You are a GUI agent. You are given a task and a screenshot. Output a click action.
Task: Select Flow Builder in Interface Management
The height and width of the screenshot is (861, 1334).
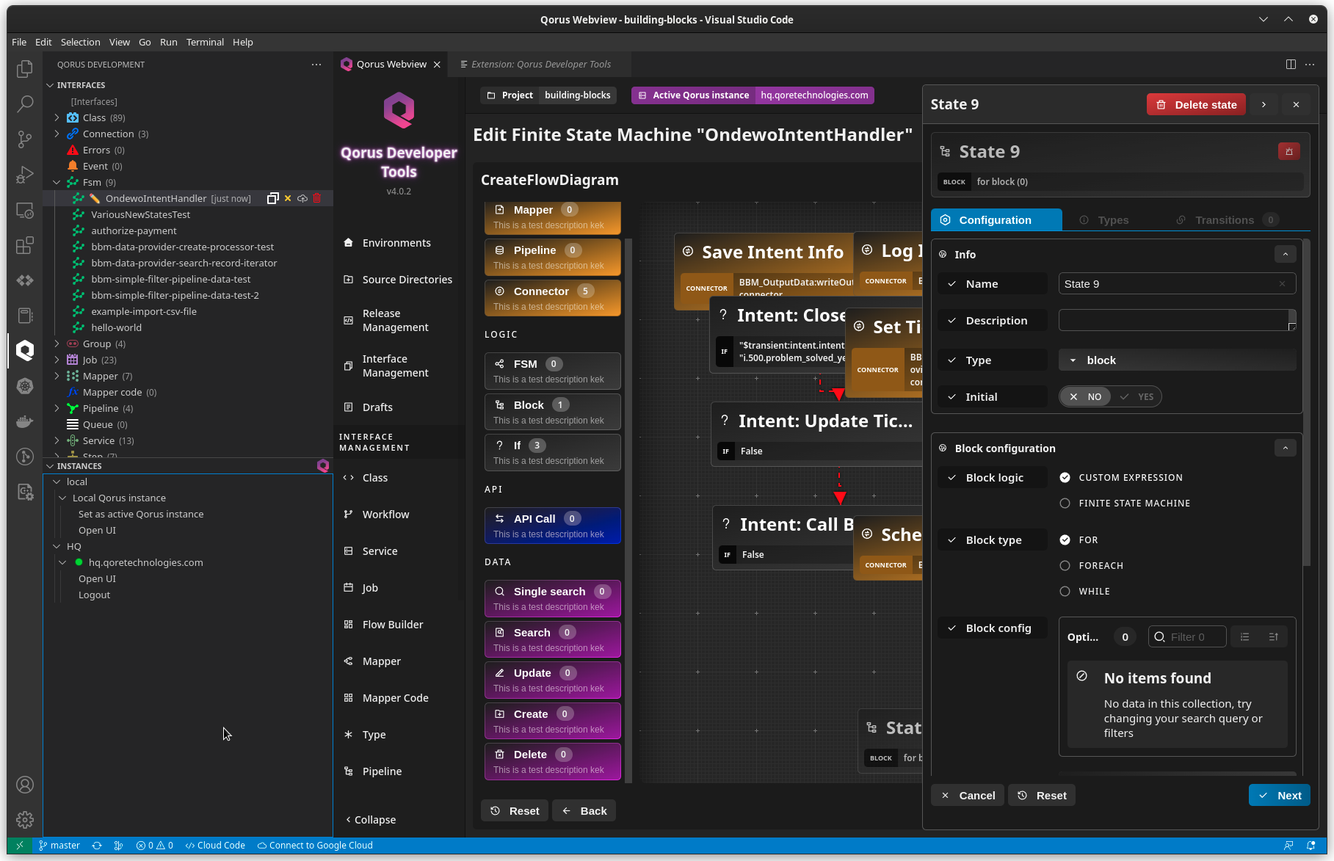tap(391, 624)
